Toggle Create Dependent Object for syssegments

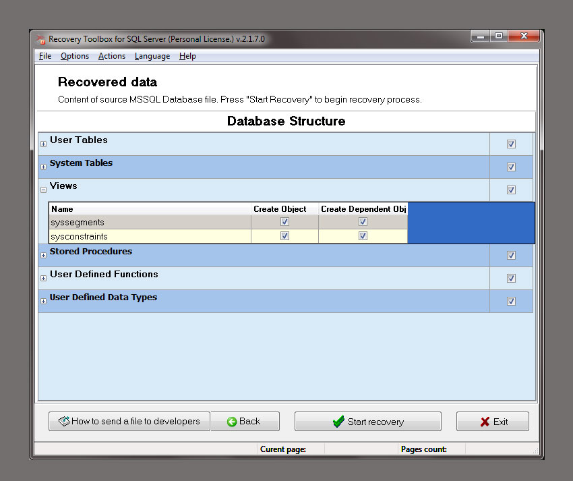point(363,222)
